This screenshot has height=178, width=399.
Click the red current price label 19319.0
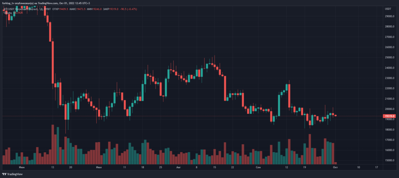390,116
